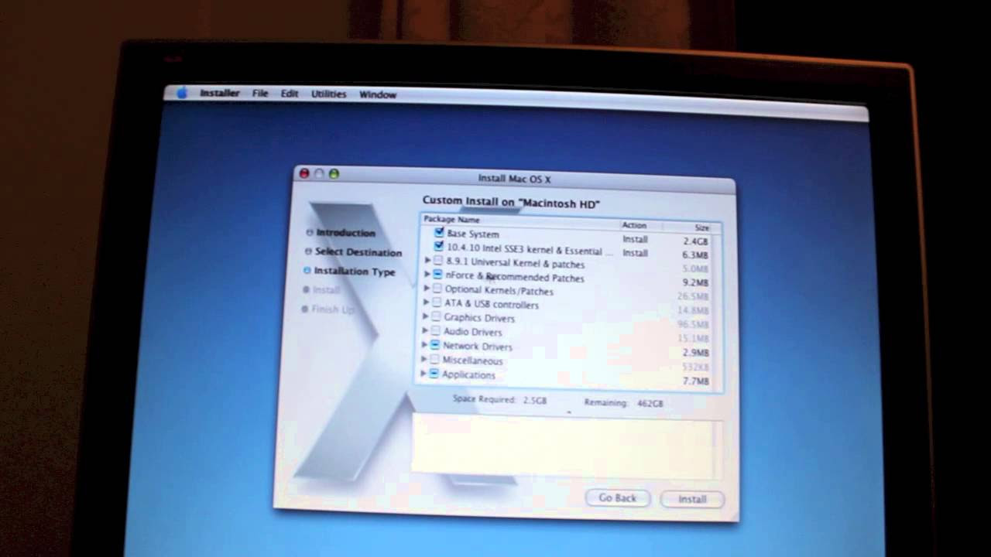991x557 pixels.
Task: Click the Install button
Action: [x=692, y=499]
